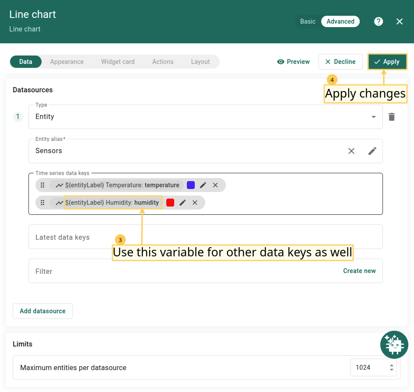Clear the Sensors entity alias

tap(351, 151)
